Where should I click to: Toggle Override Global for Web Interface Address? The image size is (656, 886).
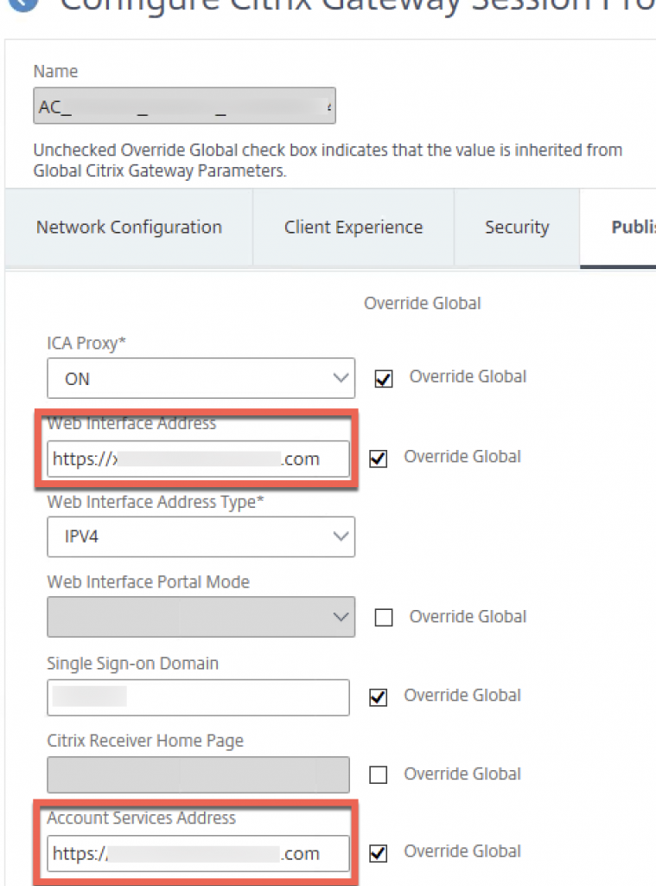378,457
